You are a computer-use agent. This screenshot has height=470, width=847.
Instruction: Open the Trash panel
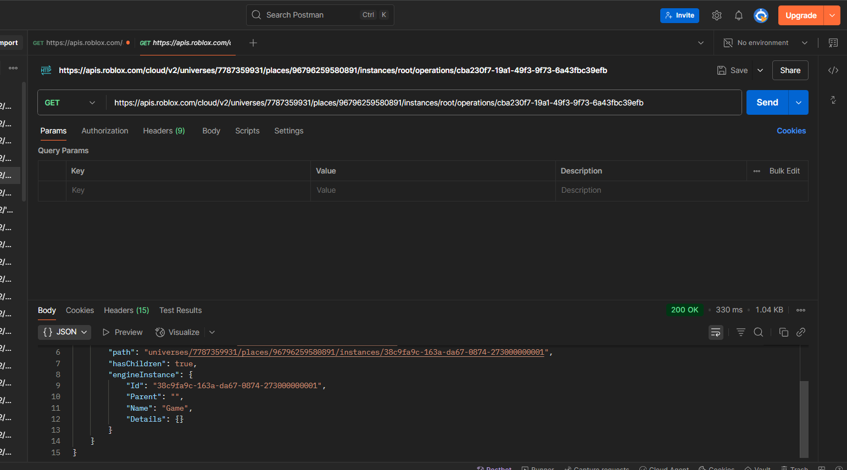[x=795, y=468]
